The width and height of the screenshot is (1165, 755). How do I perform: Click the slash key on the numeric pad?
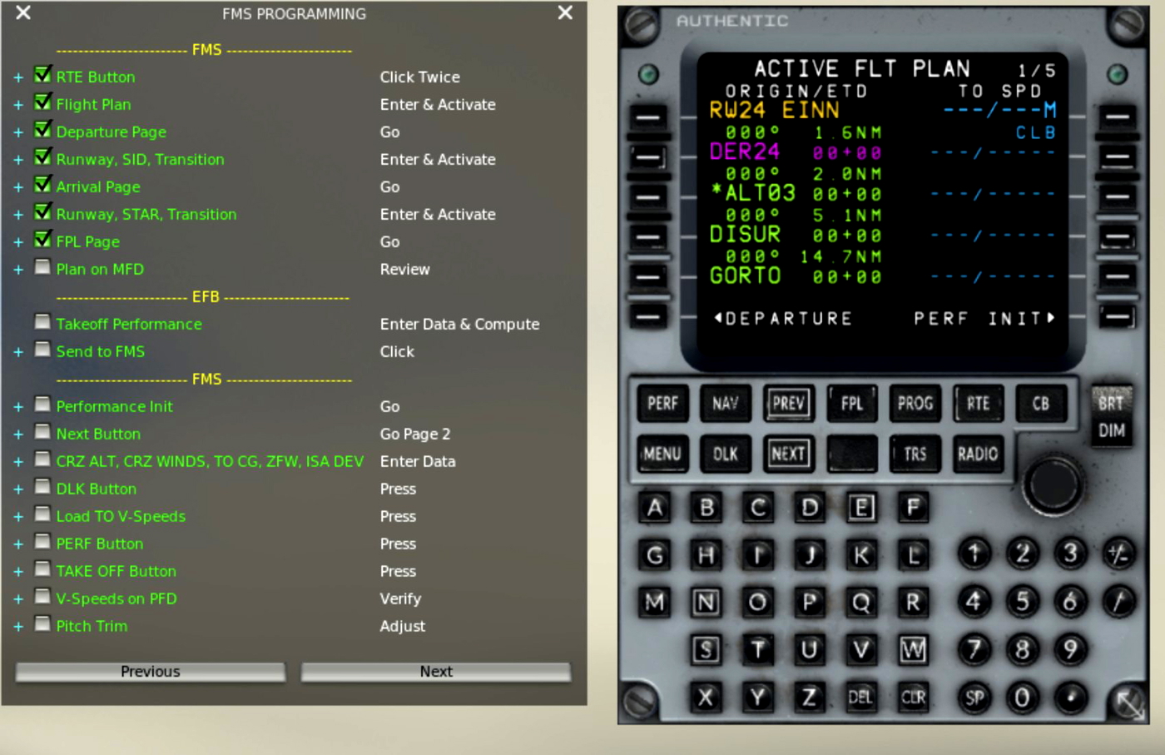(1119, 601)
